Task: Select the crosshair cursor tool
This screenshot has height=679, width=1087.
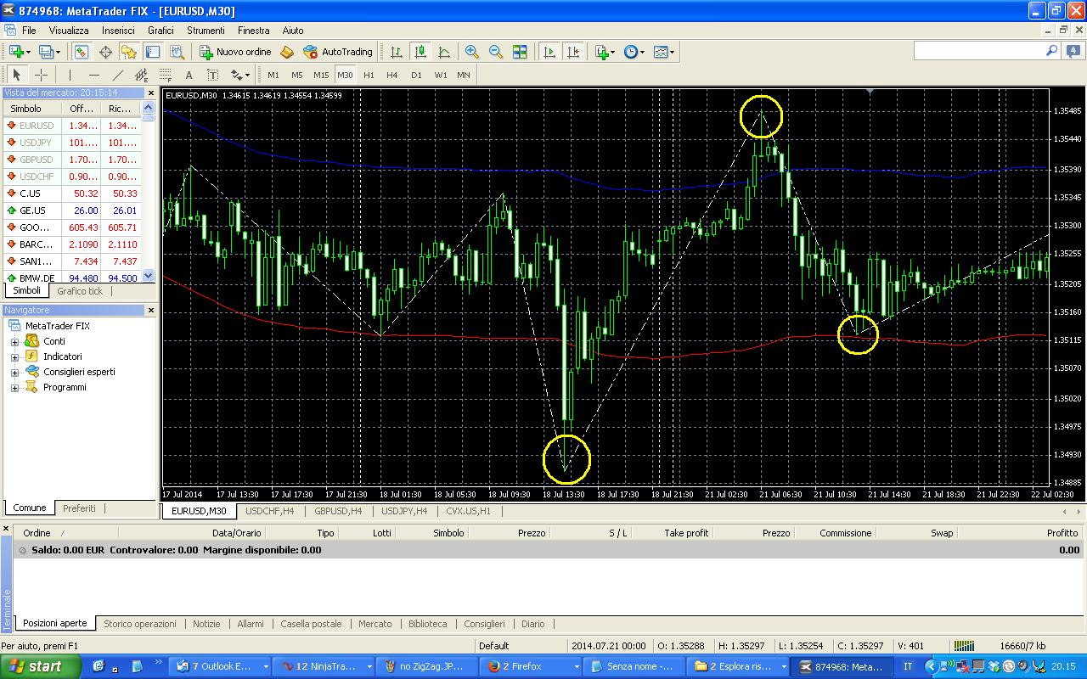Action: tap(40, 75)
